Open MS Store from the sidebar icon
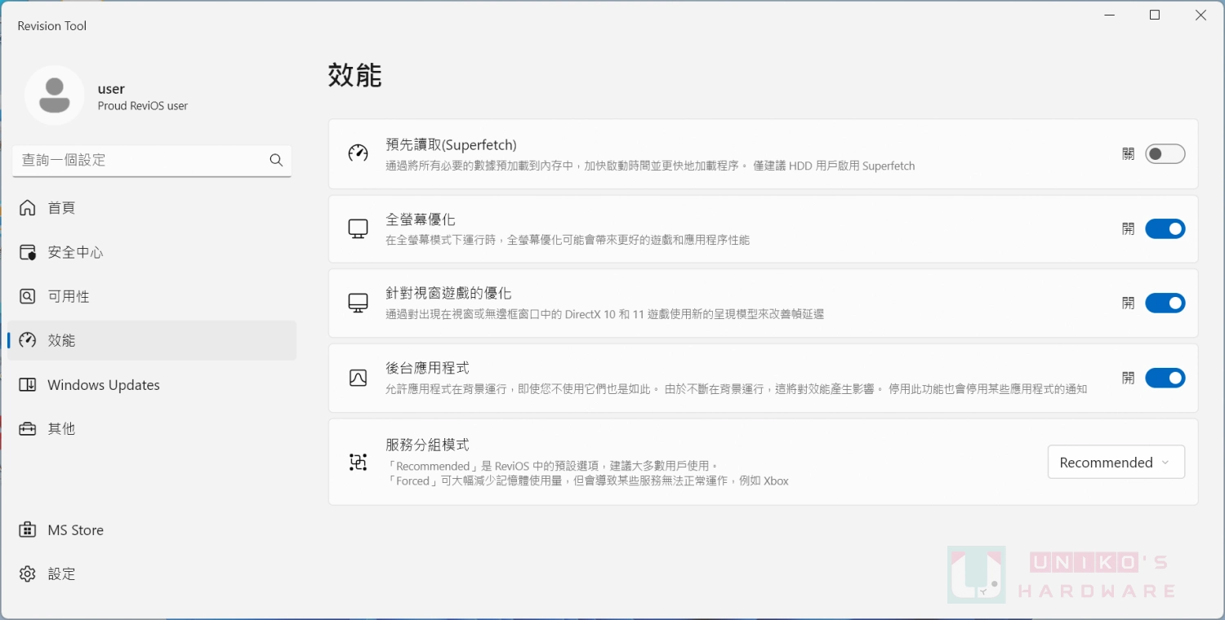This screenshot has height=620, width=1225. [25, 529]
